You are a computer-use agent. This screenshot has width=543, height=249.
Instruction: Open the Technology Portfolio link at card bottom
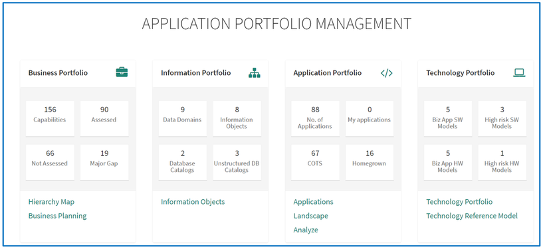tap(459, 202)
